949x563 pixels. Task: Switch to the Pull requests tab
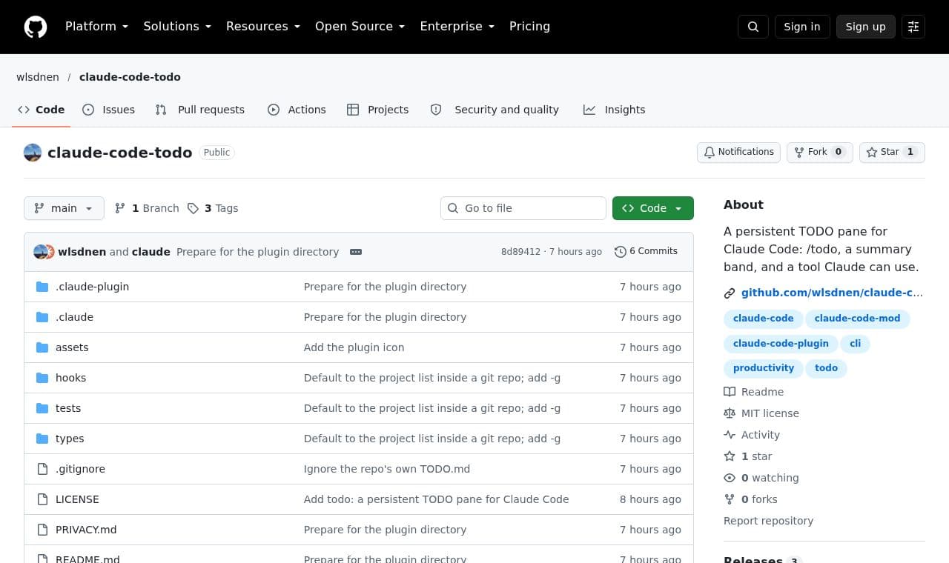199,110
